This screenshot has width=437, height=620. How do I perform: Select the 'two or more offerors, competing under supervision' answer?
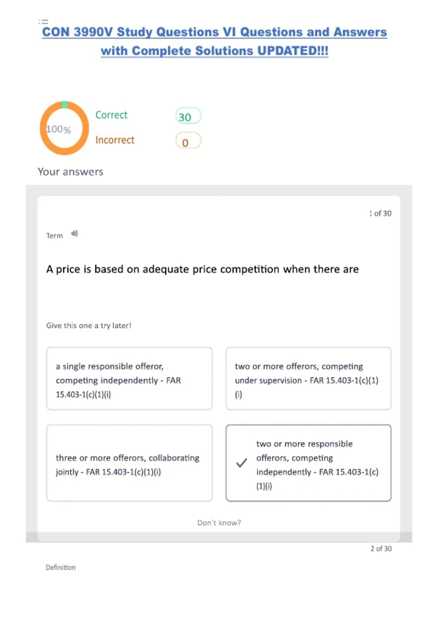308,379
